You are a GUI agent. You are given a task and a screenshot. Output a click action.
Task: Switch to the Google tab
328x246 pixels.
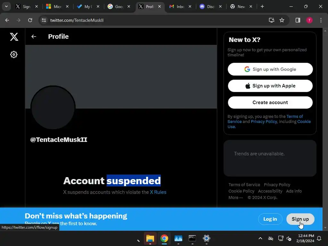pyautogui.click(x=115, y=6)
